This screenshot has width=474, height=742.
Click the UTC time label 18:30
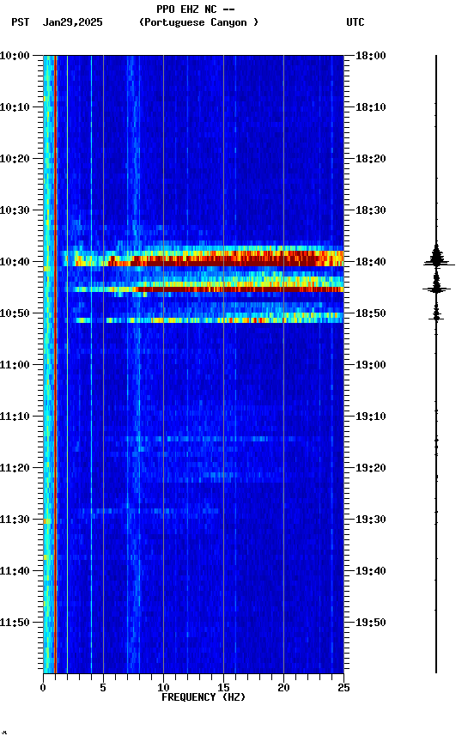(x=371, y=210)
